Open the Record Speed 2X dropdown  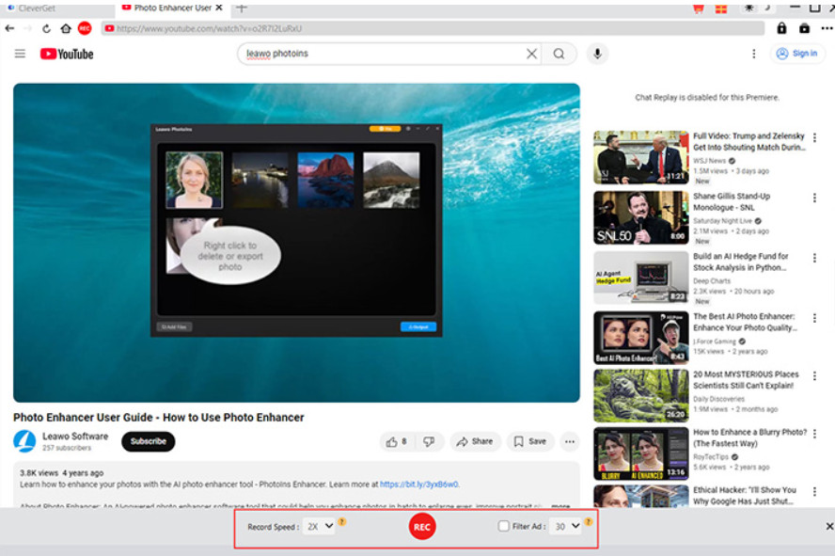(x=319, y=526)
